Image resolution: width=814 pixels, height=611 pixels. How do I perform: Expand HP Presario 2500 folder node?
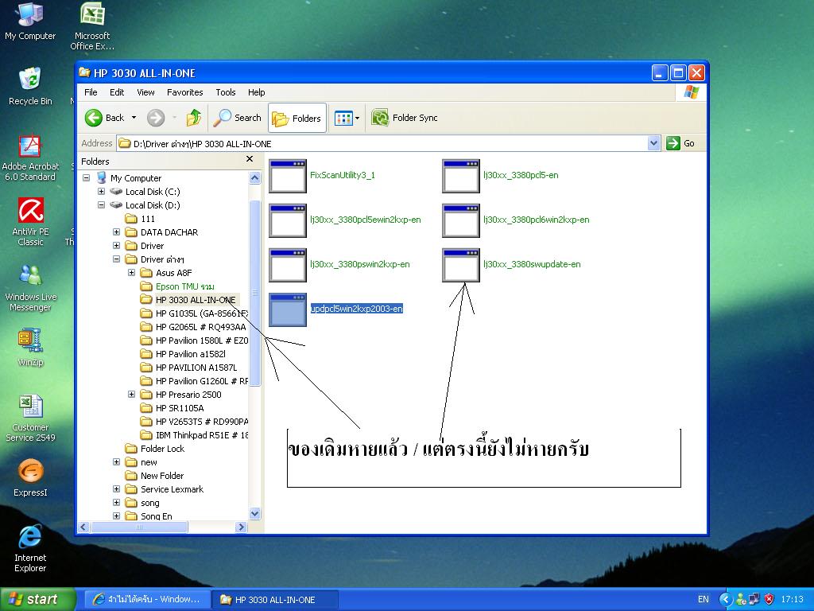[131, 395]
